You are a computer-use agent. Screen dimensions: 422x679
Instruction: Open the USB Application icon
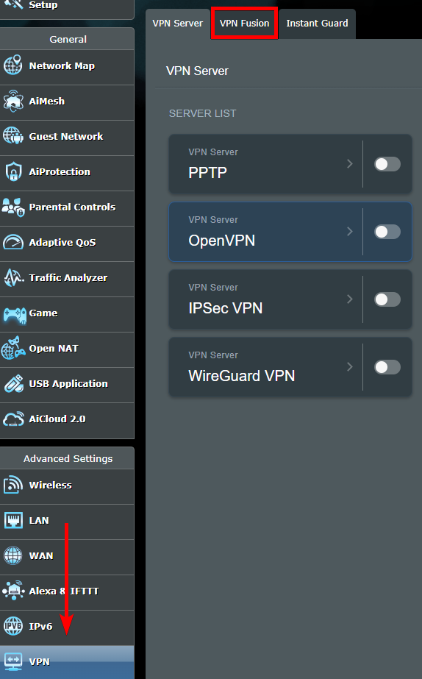point(13,384)
